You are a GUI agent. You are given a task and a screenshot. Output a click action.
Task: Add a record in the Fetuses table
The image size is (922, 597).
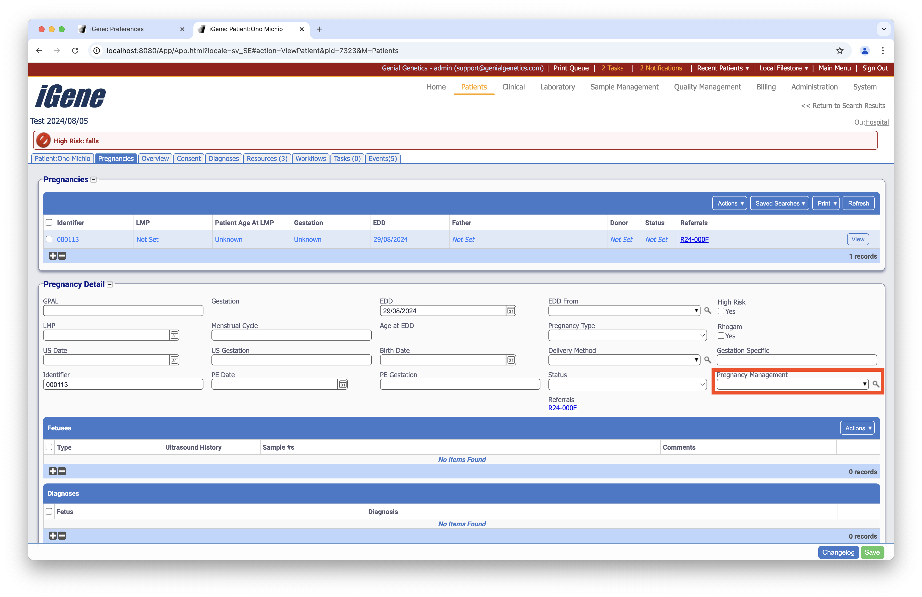53,471
